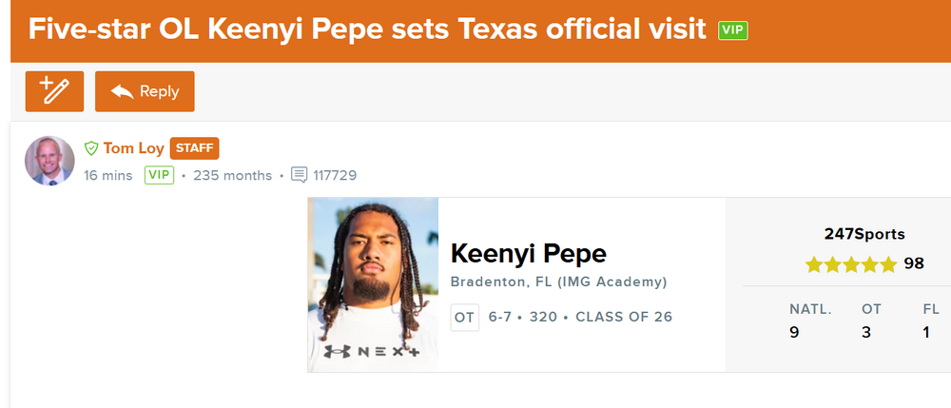Click the FL state ranking 1
The width and height of the screenshot is (951, 408).
click(926, 333)
